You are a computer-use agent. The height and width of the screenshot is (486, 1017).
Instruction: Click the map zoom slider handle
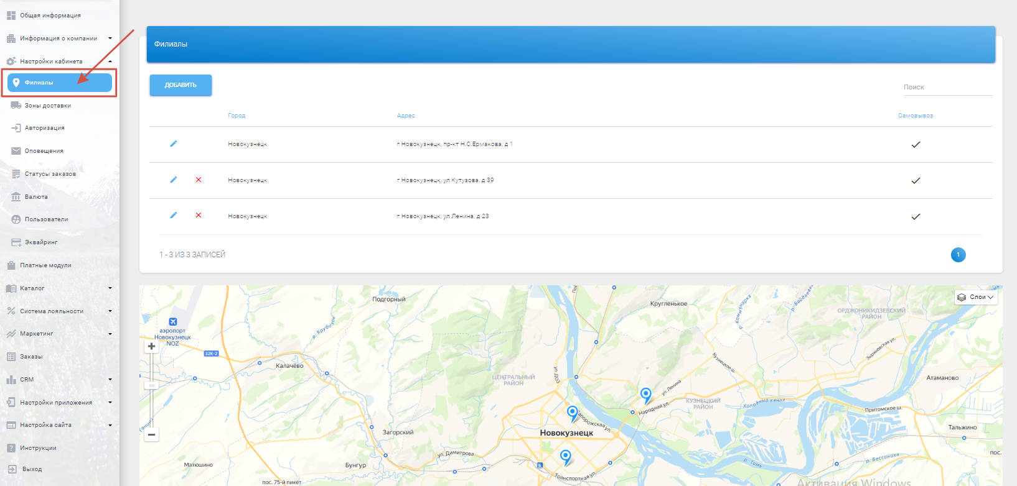tap(151, 386)
